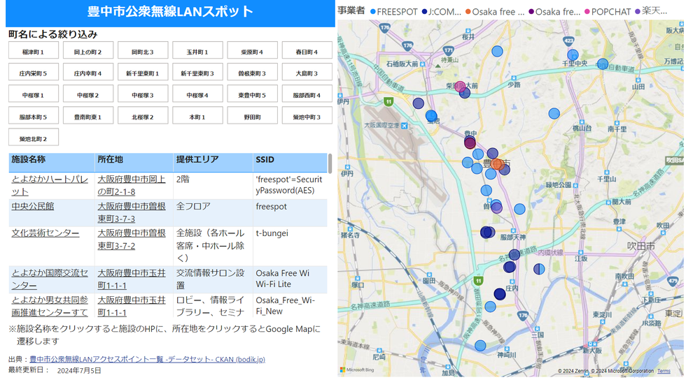Screen dimensions: 700x380
Task: Open the map Terms link
Action: pos(664,371)
